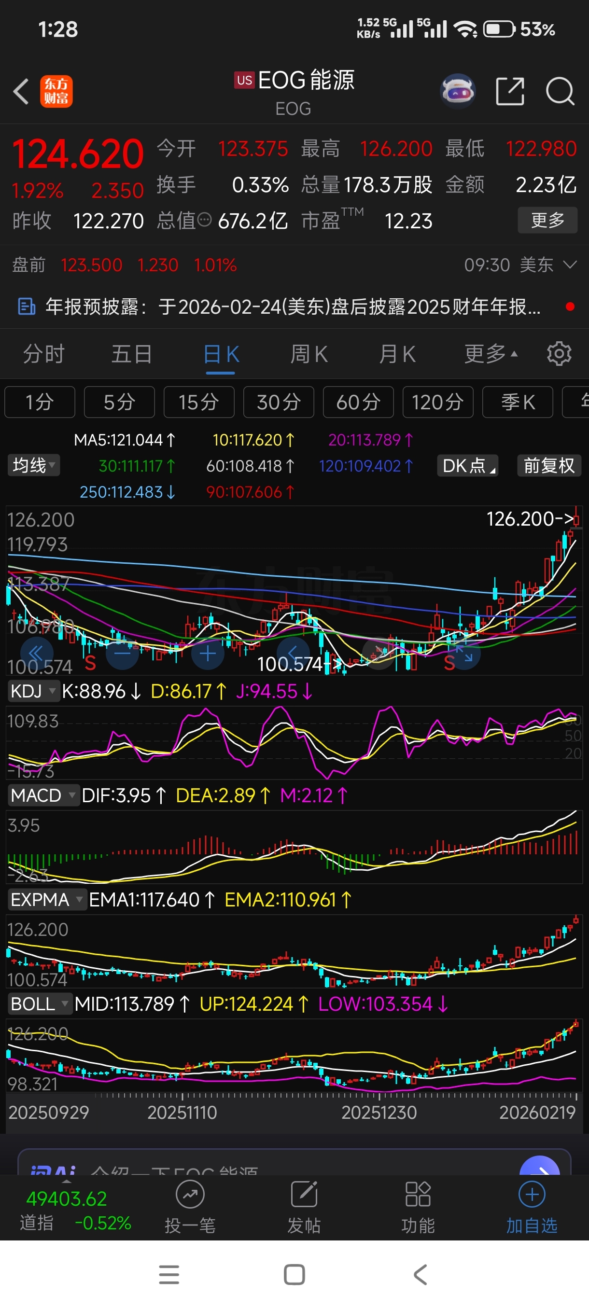This screenshot has width=589, height=1309.
Task: Open search with the magnifier icon
Action: coord(560,92)
